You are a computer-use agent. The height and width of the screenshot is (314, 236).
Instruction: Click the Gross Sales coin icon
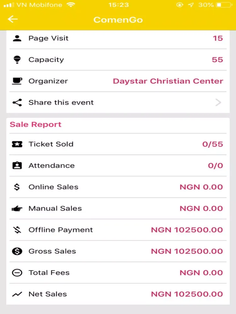coord(17,251)
